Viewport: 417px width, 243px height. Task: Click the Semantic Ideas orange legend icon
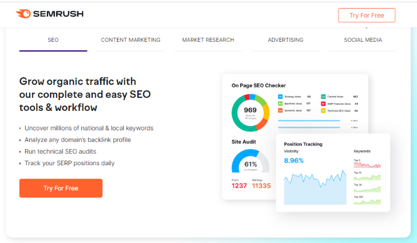(x=280, y=110)
